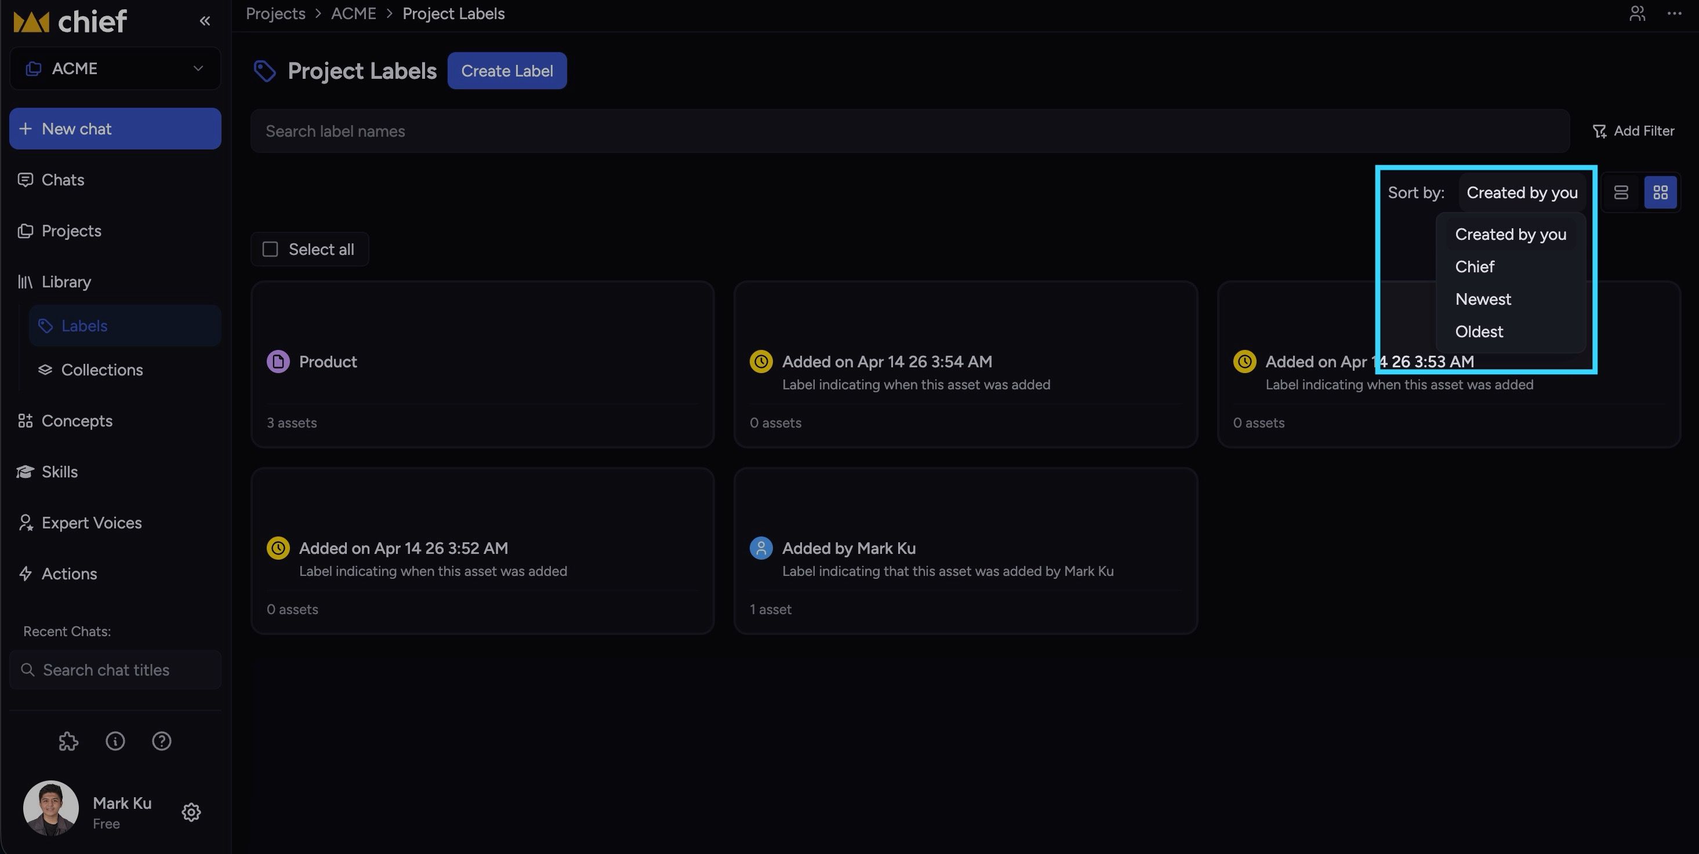Screen dimensions: 1699x854
Task: Go to Projects in the breadcrumb
Action: click(x=275, y=13)
